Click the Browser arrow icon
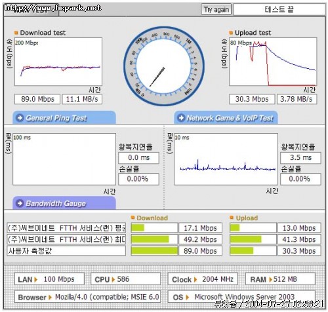 point(50,298)
